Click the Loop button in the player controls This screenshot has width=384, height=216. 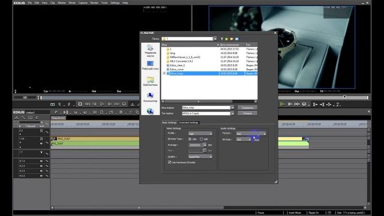tap(124, 104)
